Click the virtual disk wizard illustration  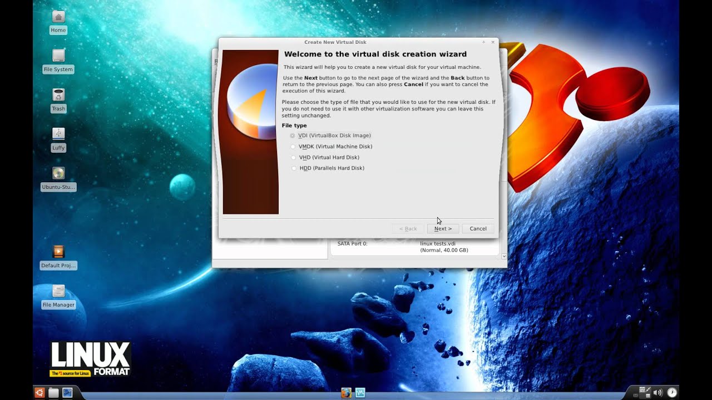pyautogui.click(x=251, y=132)
